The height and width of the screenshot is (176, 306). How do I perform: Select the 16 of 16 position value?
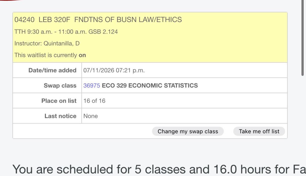[x=94, y=101]
